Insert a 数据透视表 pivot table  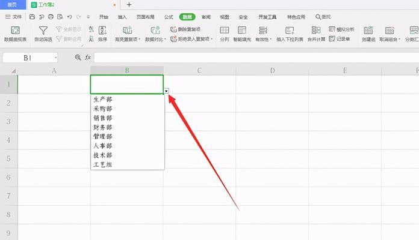click(x=15, y=34)
